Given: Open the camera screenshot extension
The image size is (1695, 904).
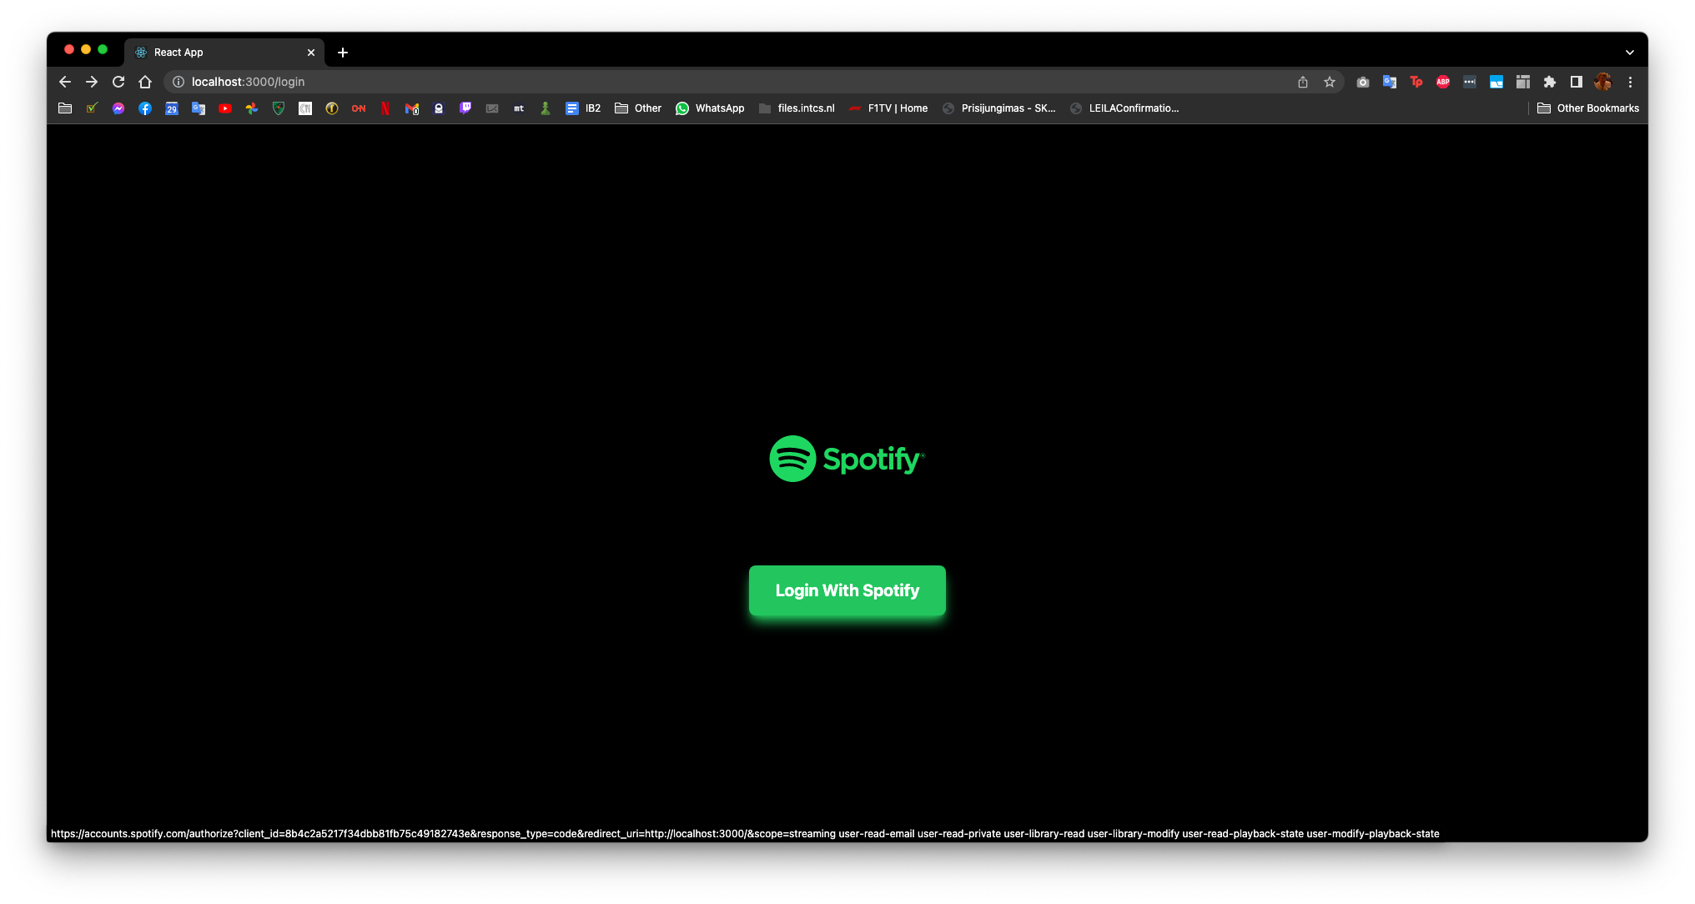Looking at the screenshot, I should pos(1363,82).
